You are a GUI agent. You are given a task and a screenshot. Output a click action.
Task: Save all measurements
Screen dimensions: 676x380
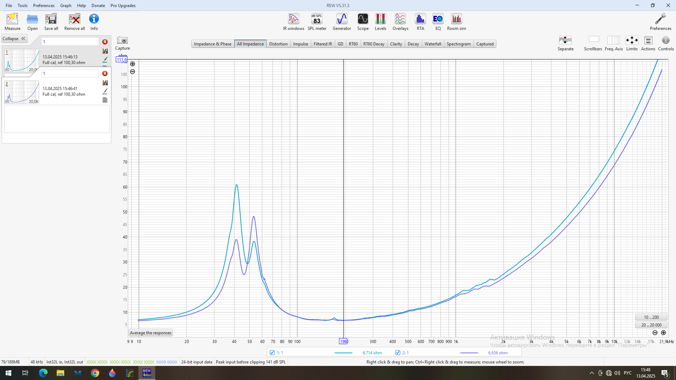click(x=51, y=22)
